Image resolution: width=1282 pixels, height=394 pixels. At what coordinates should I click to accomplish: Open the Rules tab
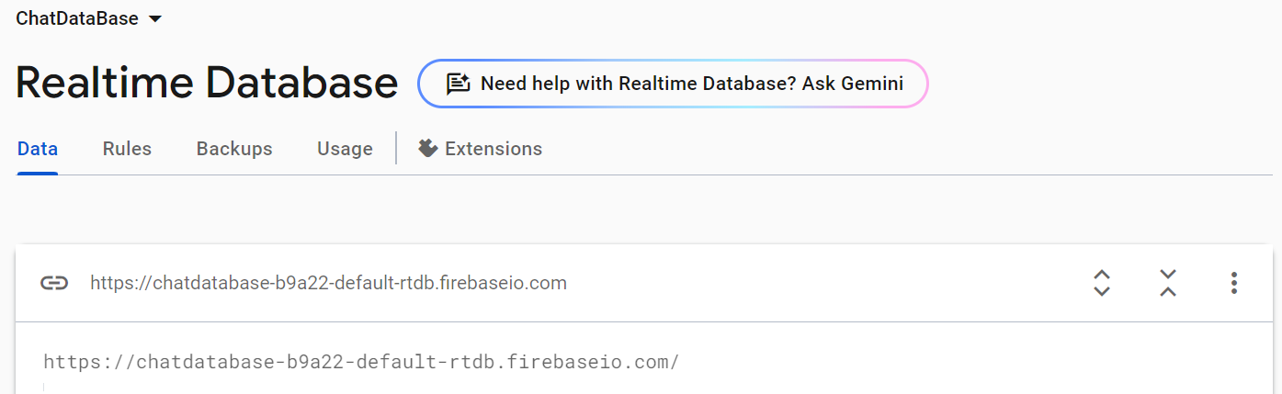tap(127, 149)
